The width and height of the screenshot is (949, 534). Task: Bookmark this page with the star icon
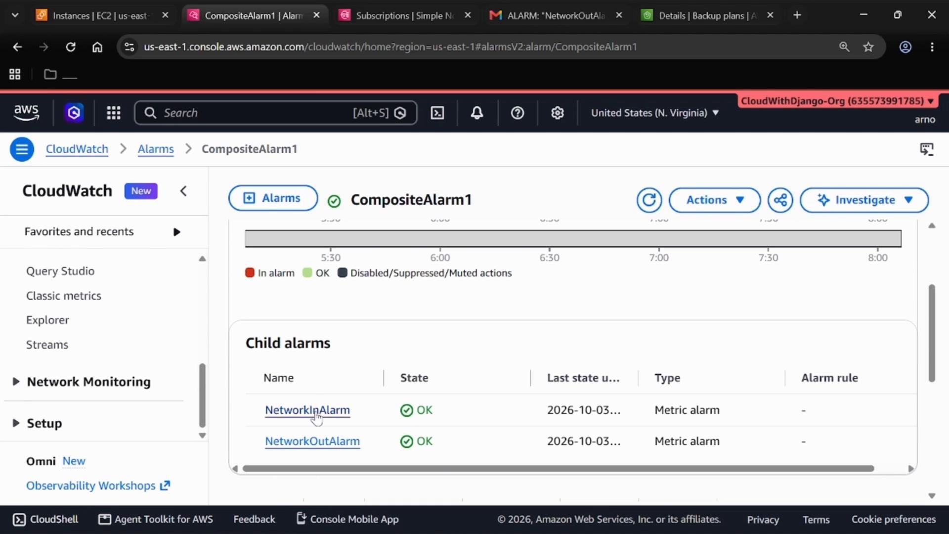pos(868,47)
